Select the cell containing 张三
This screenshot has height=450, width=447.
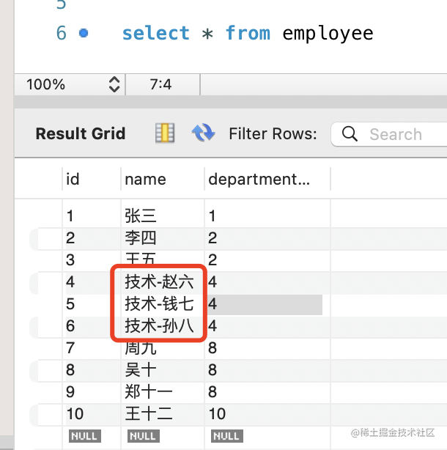[141, 216]
